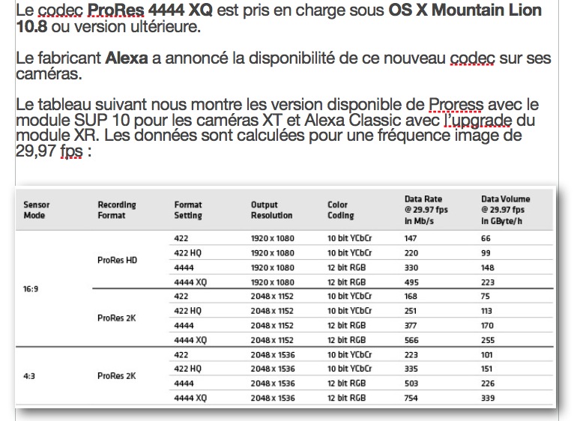Screen dimensions: 574x421
Task: Click the data volume value "339"
Action: coord(488,398)
